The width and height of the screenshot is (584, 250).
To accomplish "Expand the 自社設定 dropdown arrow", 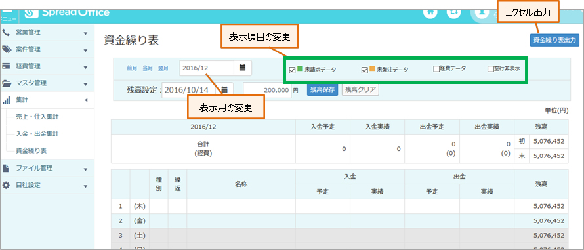I will 86,186.
